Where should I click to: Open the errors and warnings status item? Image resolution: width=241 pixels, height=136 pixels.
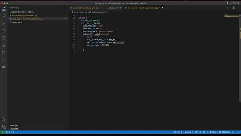point(10,132)
